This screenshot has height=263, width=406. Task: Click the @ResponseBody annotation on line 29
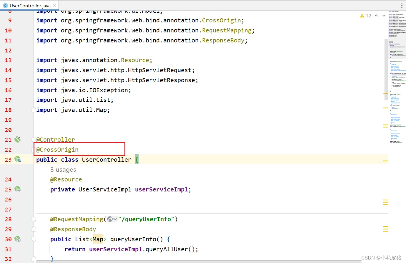click(x=73, y=229)
